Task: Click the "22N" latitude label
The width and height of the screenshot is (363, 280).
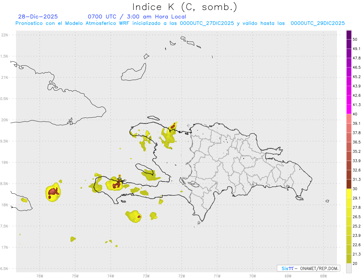Action: tap(5, 35)
